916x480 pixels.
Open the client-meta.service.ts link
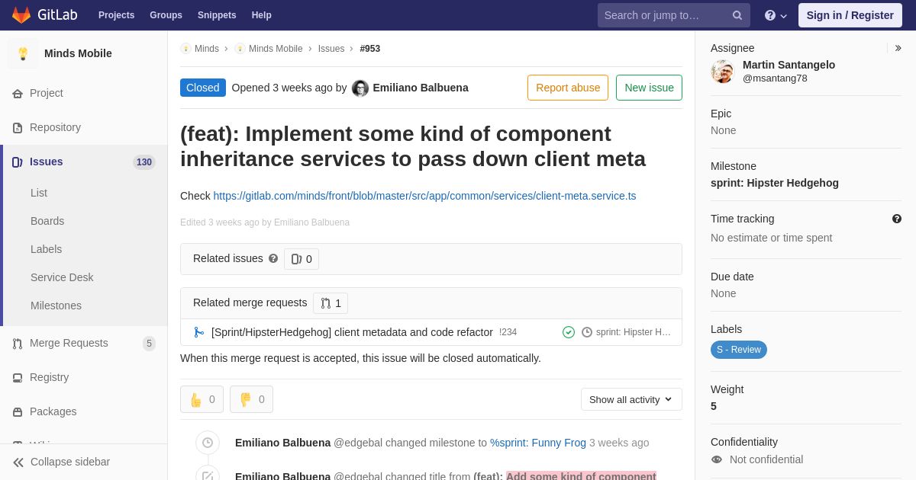click(424, 196)
